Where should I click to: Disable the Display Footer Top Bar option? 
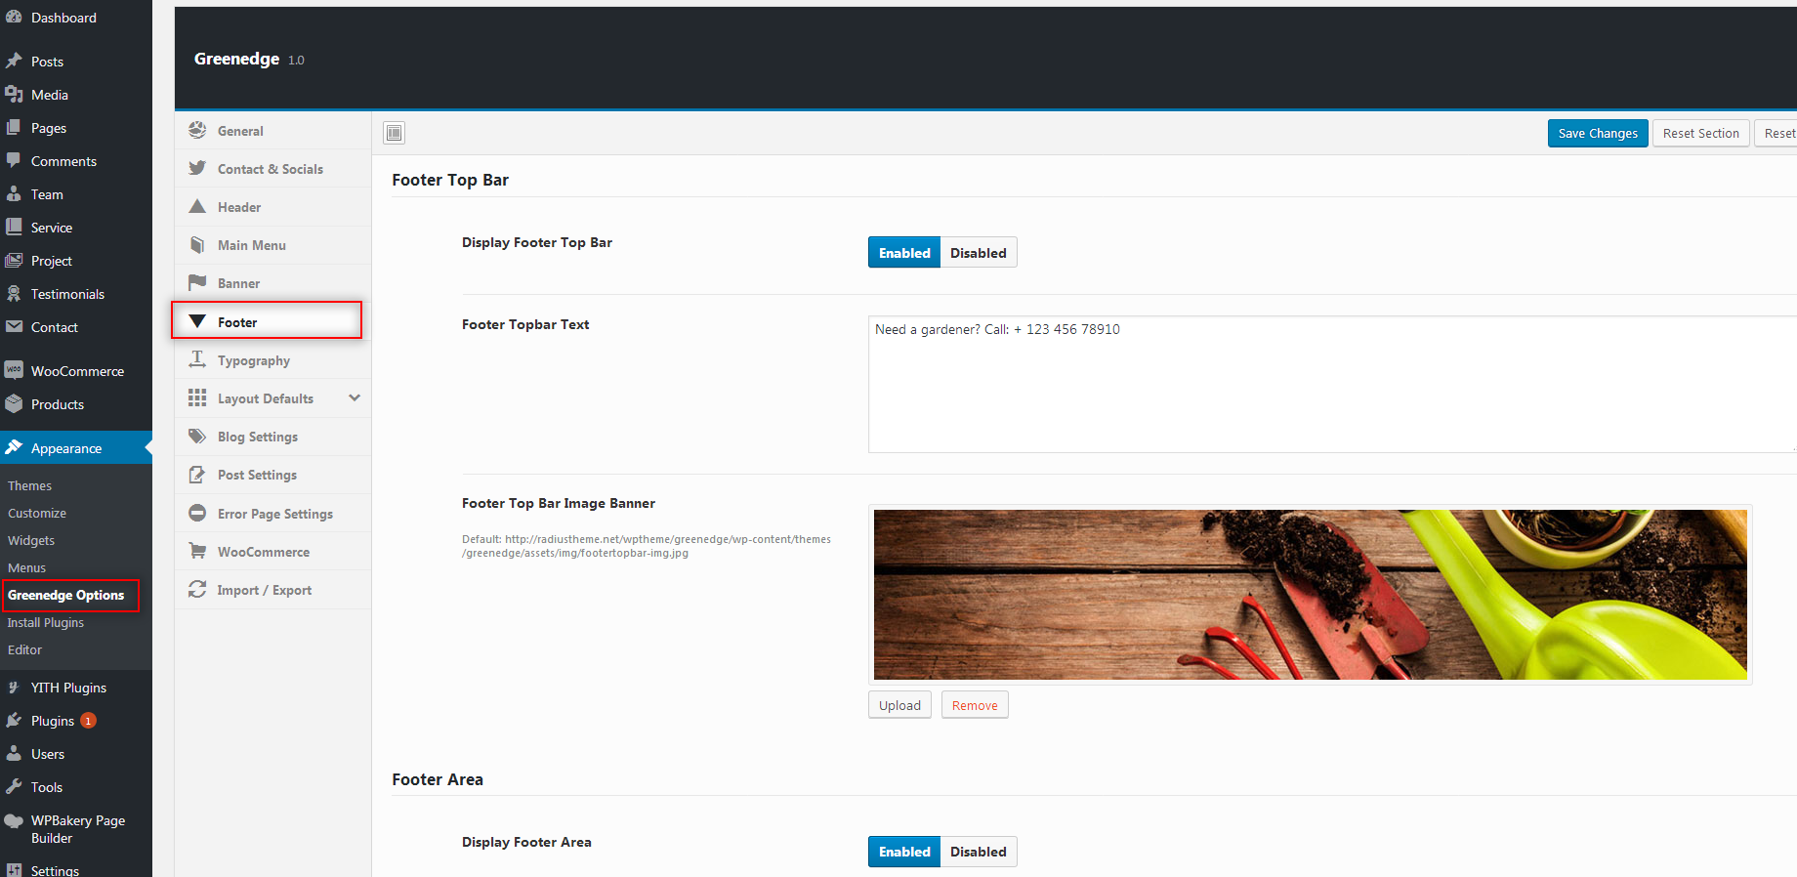(x=979, y=252)
